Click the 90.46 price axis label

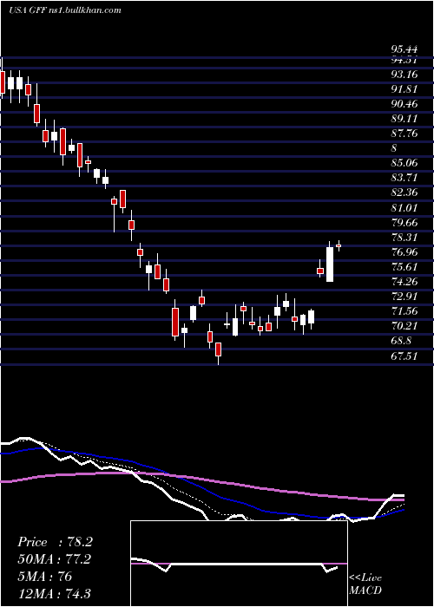coord(404,104)
